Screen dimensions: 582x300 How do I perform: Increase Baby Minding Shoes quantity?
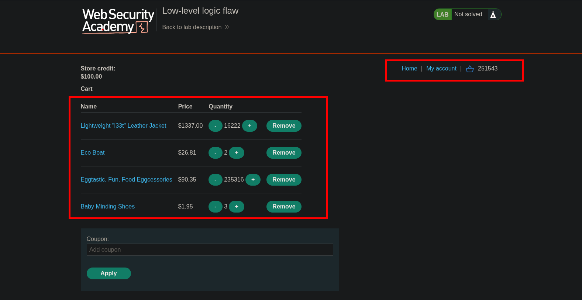[x=237, y=207]
